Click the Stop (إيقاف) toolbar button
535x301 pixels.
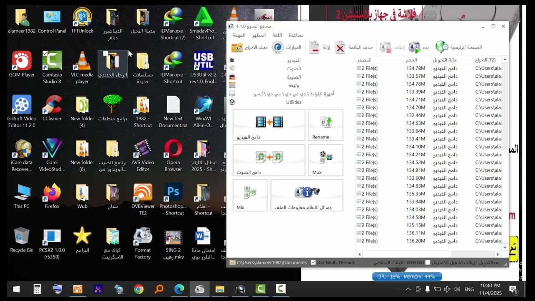tap(392, 47)
